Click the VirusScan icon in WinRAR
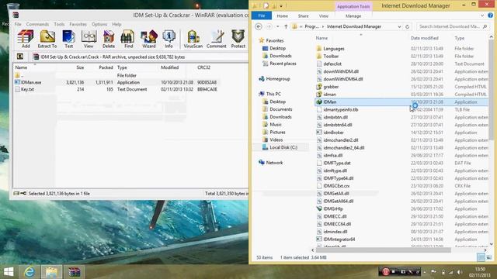497x279 pixels. (x=193, y=39)
